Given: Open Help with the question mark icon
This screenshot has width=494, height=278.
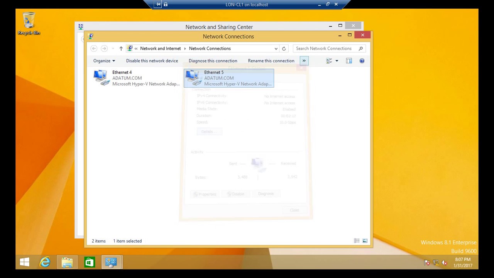Looking at the screenshot, I should (x=362, y=61).
